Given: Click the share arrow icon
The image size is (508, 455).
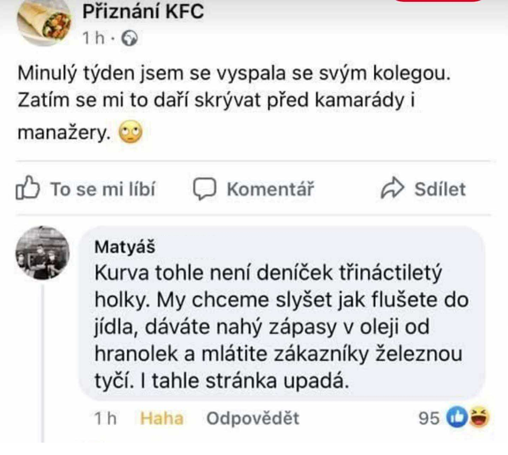Looking at the screenshot, I should tap(392, 189).
